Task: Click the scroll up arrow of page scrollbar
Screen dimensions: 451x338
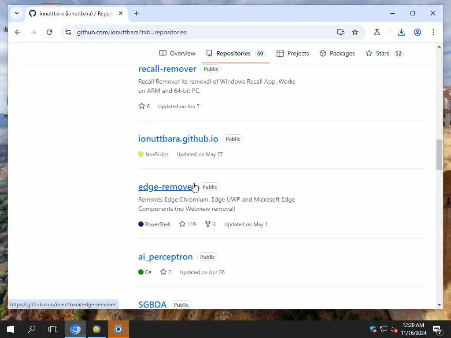Action: 439,47
